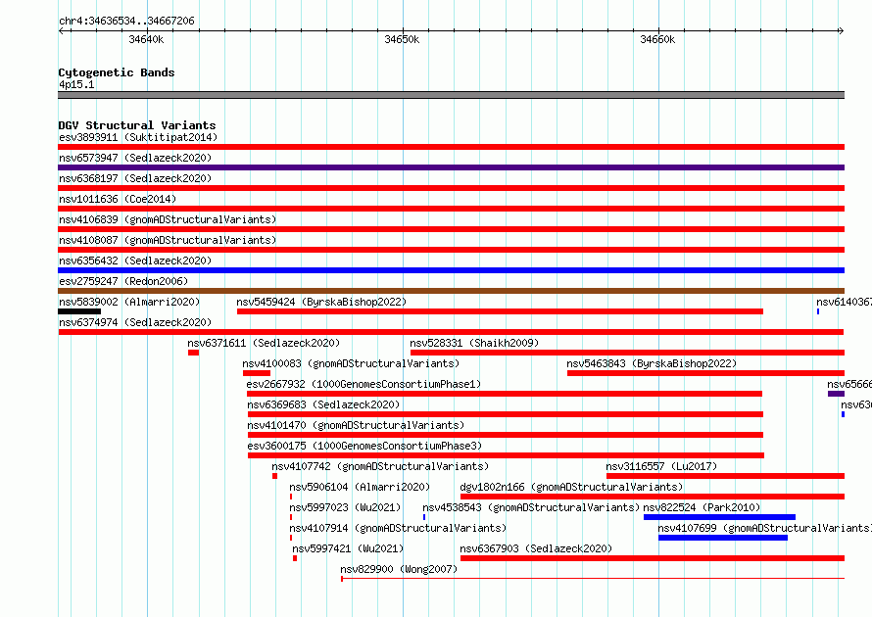Click the nsv5463843 (ByrskaBishop2022) label
This screenshot has width=872, height=617.
coord(652,363)
